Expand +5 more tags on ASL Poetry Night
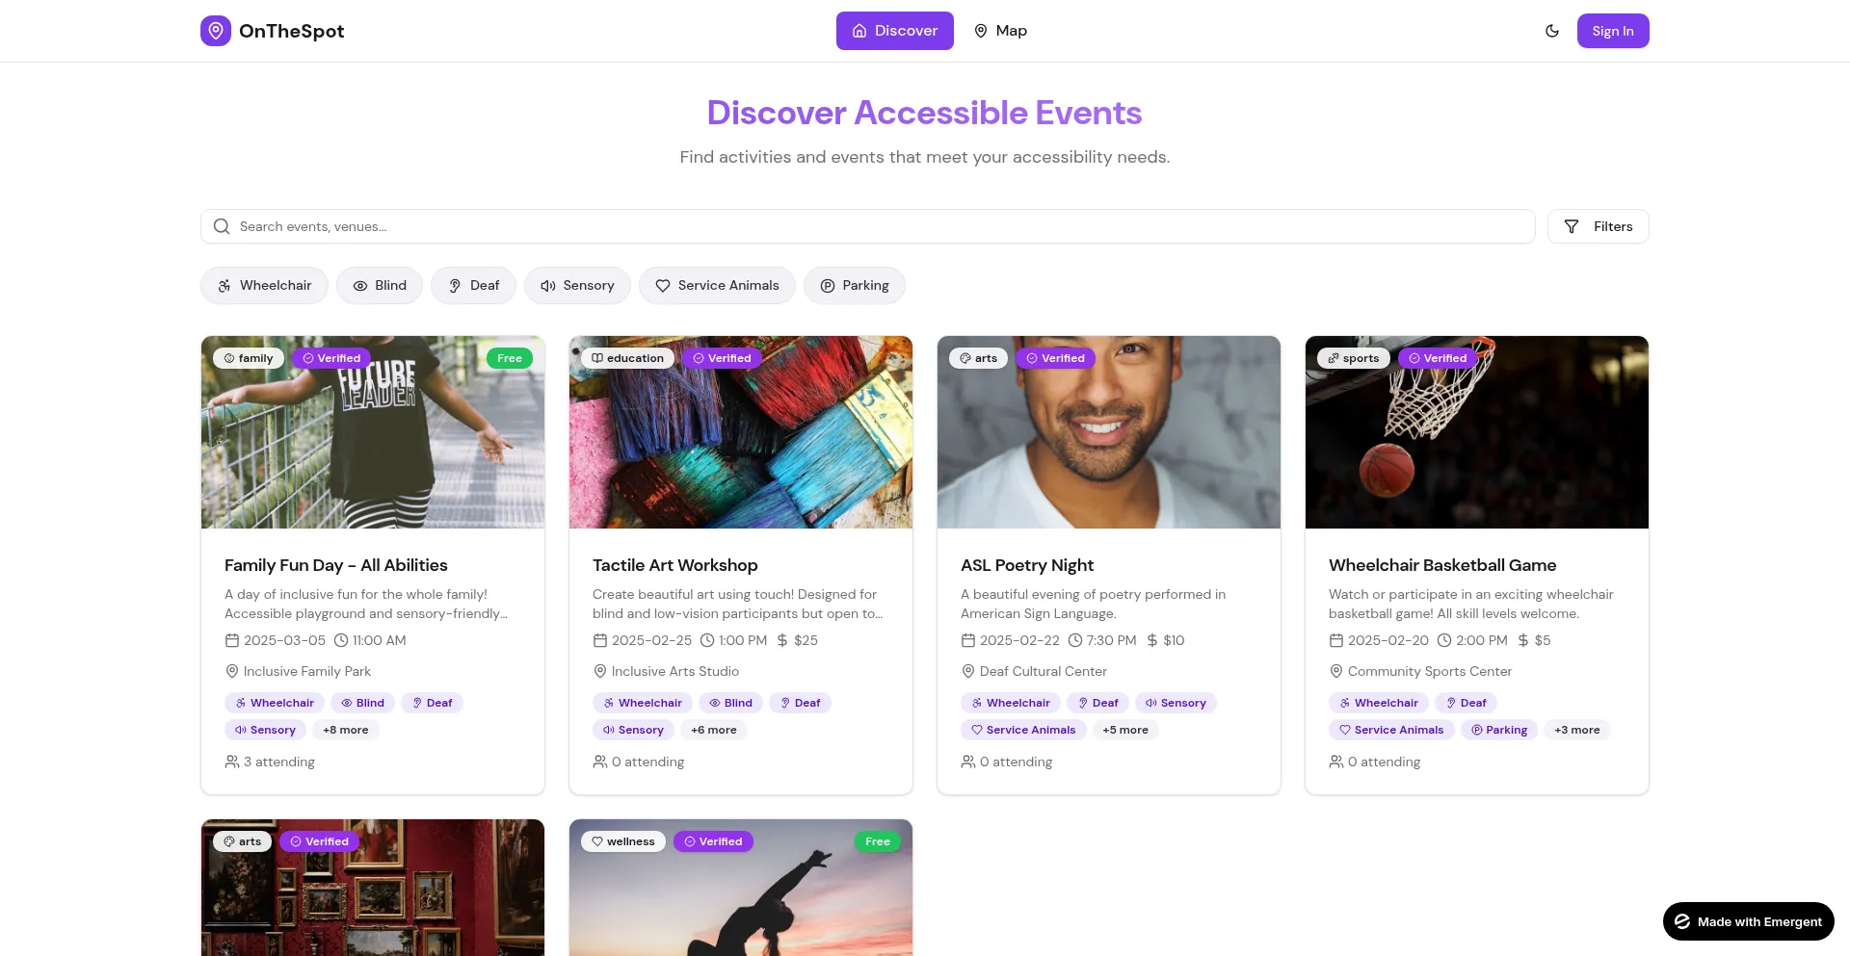 click(1125, 730)
